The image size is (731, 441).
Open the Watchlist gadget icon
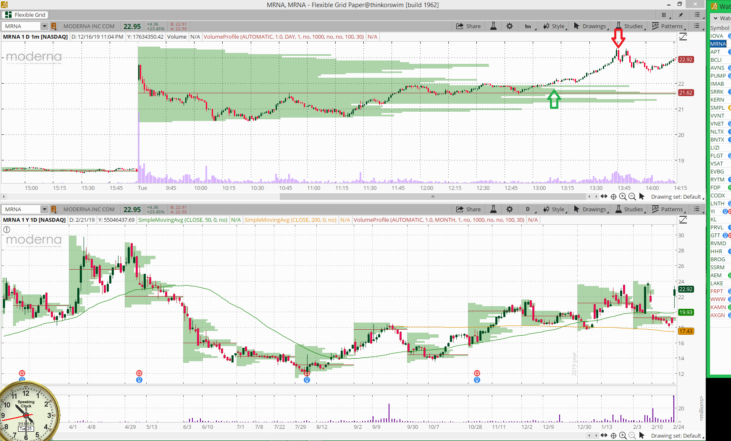[x=714, y=6]
